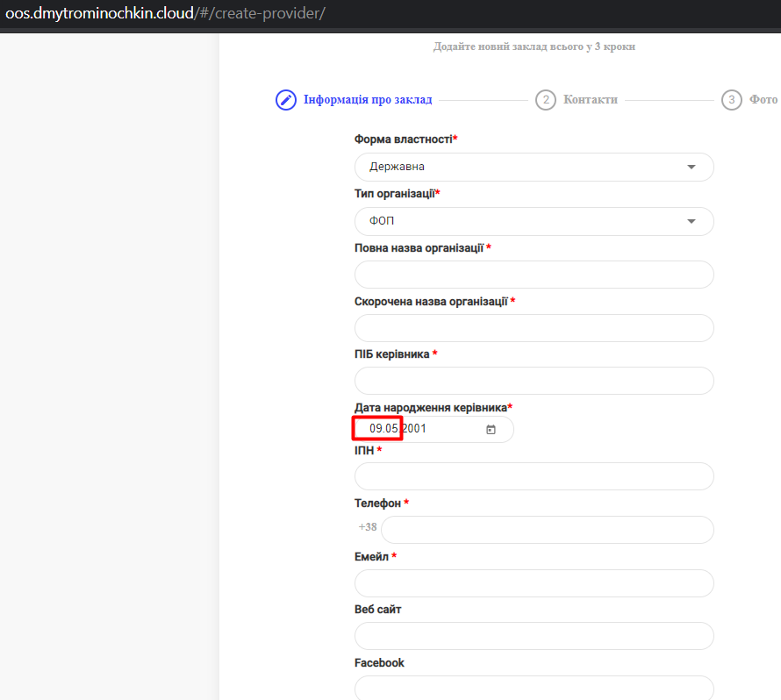Expand the Форма власності dropdown arrow

(x=691, y=167)
